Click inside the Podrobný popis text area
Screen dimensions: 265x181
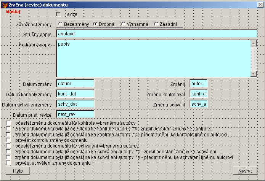coord(153,58)
